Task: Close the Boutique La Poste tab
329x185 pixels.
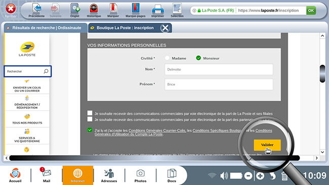Action: coord(165,28)
